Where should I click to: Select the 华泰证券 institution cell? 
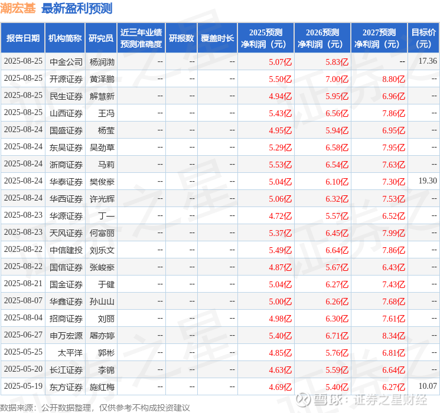tap(66, 182)
